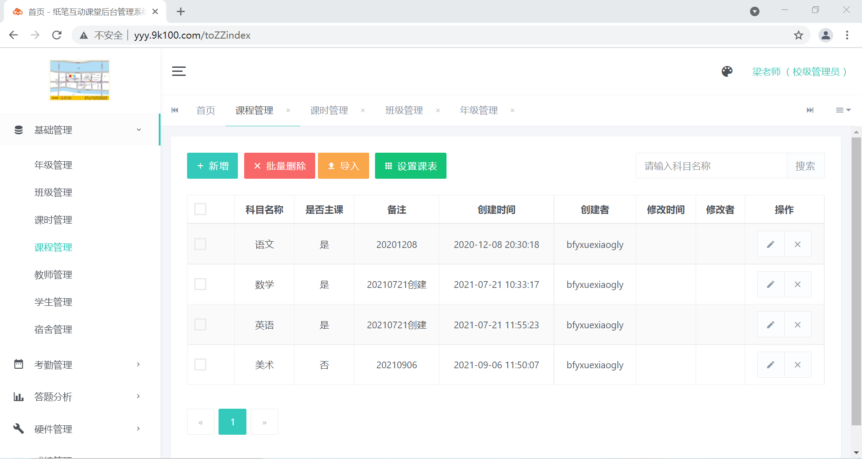This screenshot has height=459, width=862.
Task: Open the tab operations dropdown menu
Action: click(843, 110)
